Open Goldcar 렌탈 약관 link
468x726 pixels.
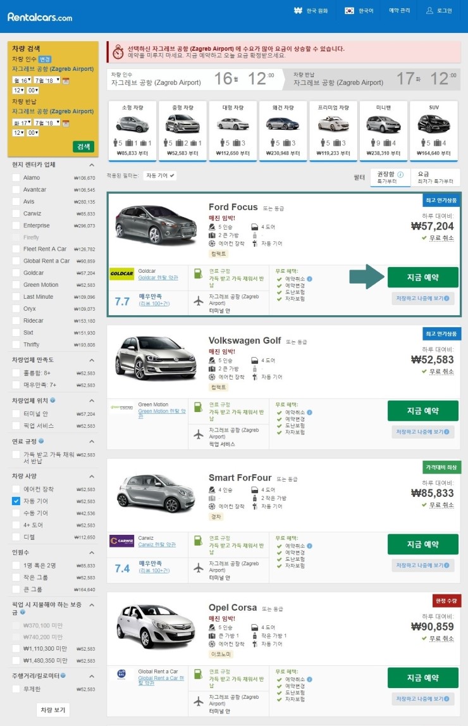[158, 277]
